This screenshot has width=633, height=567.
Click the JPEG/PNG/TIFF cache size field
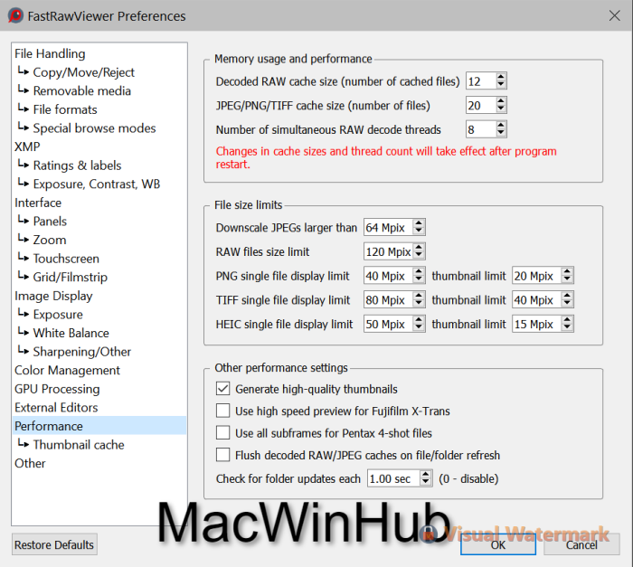coord(481,106)
